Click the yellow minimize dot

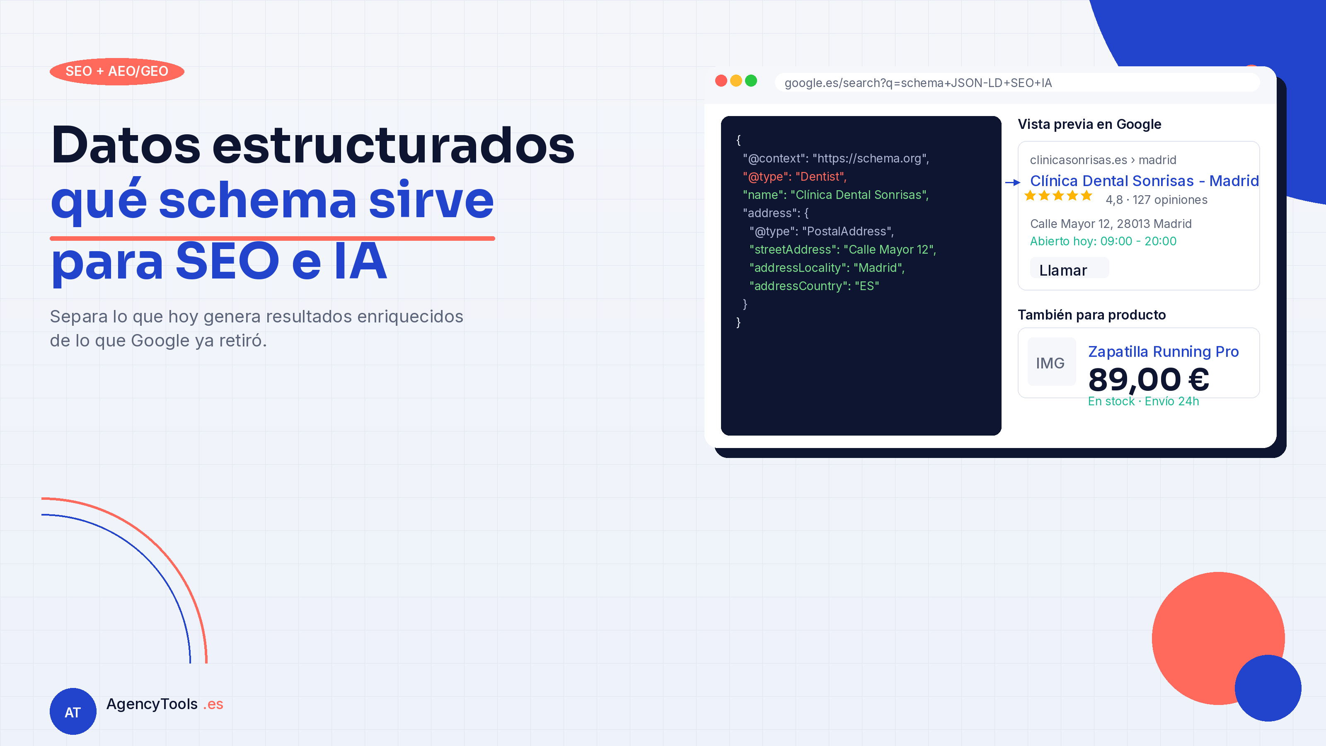click(x=736, y=81)
